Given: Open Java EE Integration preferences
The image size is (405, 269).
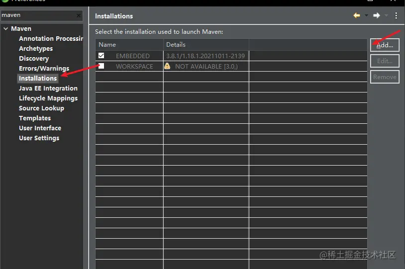Looking at the screenshot, I should coord(48,89).
